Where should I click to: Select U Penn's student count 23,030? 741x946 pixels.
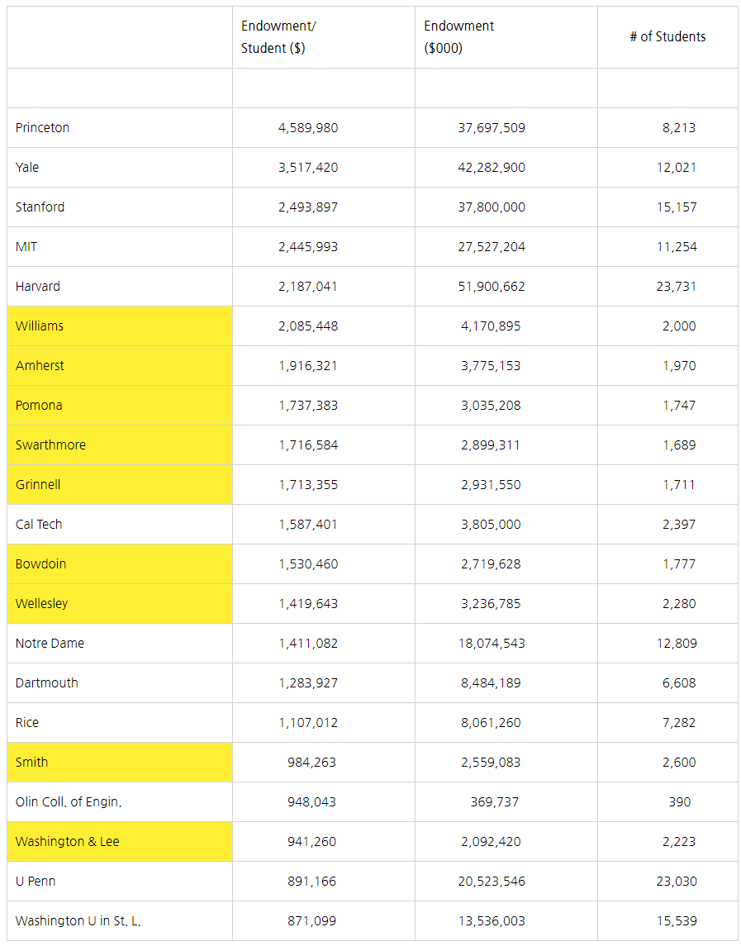pos(677,882)
